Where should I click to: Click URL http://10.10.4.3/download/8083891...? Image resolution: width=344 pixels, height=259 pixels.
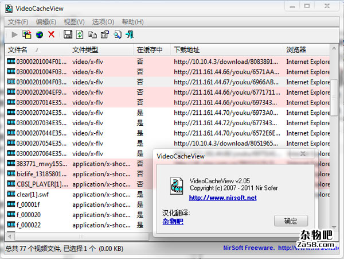(226, 61)
